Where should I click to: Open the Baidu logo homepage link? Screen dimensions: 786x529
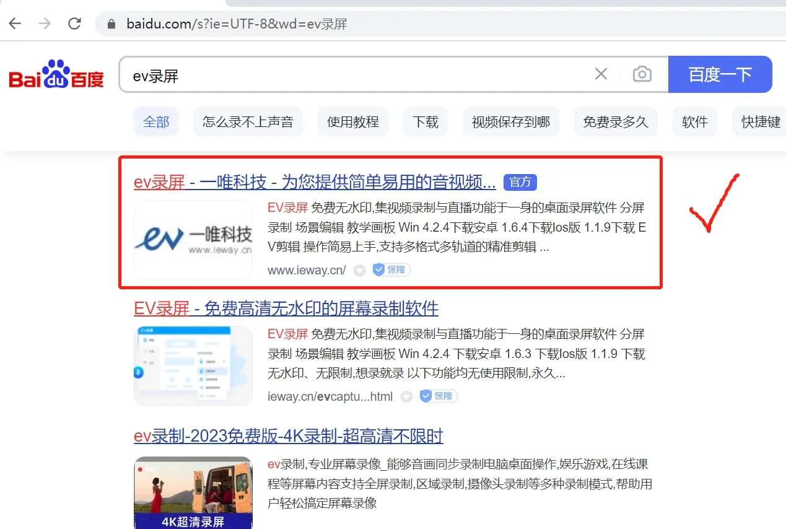tap(56, 74)
